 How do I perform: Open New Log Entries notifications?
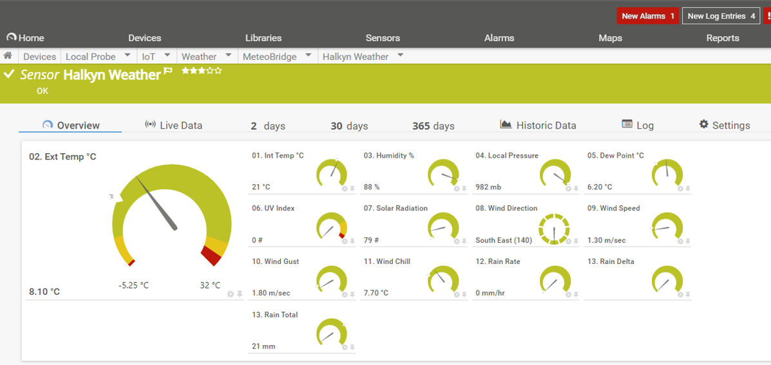tap(721, 16)
